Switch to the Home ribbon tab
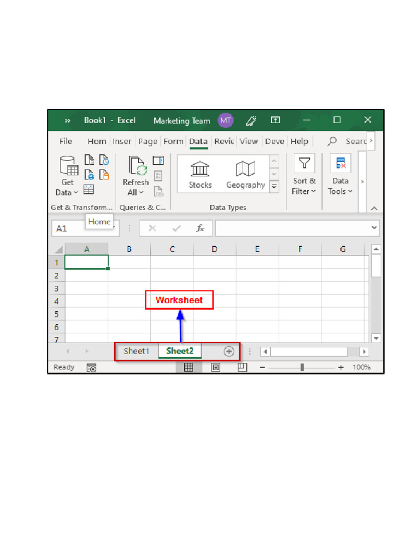This screenshot has height=534, width=400. (x=97, y=141)
